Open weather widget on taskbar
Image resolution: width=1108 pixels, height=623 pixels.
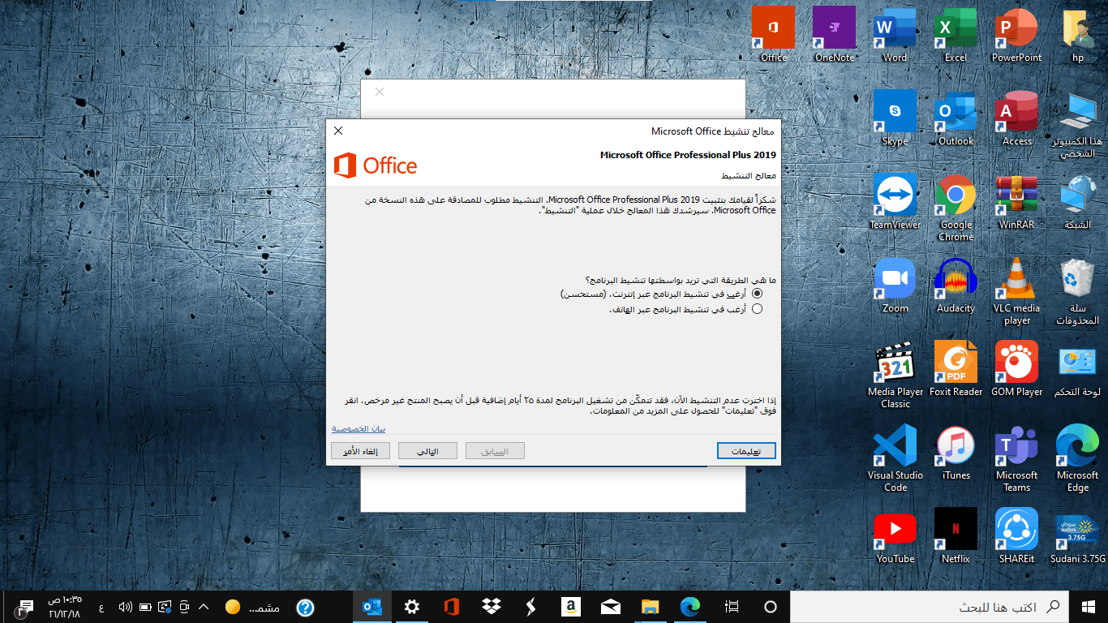(252, 606)
